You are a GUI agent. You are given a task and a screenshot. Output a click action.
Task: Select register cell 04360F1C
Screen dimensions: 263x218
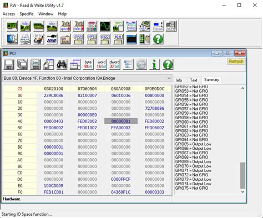[x=121, y=192]
